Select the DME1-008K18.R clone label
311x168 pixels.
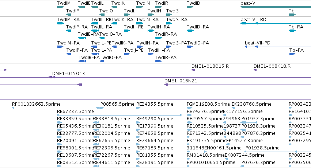tap(272, 66)
